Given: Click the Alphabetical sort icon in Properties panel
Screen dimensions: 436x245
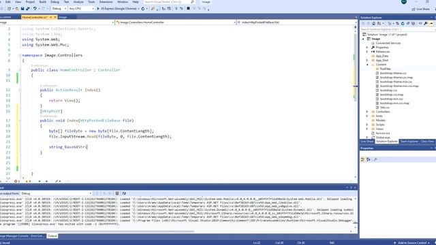Looking at the screenshot, I should point(369,159).
